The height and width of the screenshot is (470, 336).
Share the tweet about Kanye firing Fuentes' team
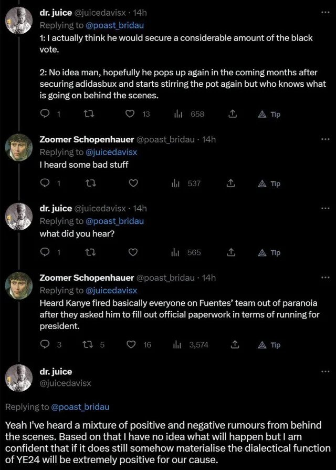click(x=235, y=345)
